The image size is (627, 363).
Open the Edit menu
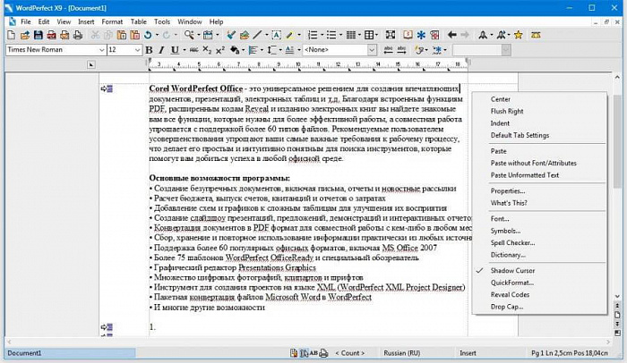click(x=44, y=22)
